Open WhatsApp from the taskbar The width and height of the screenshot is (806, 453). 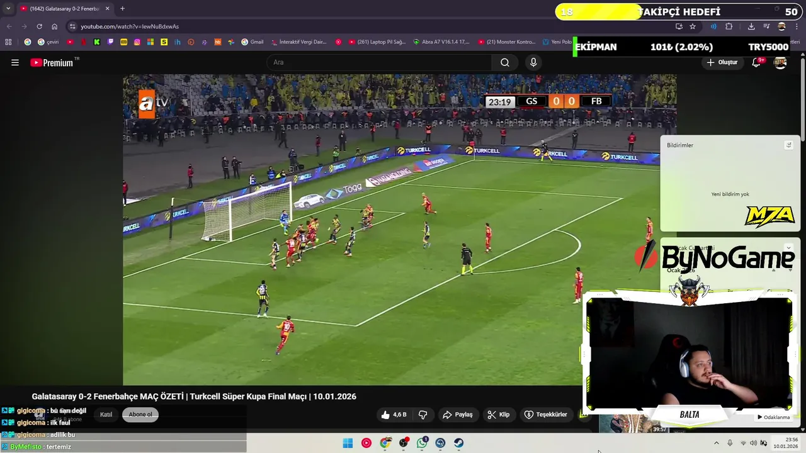(422, 443)
